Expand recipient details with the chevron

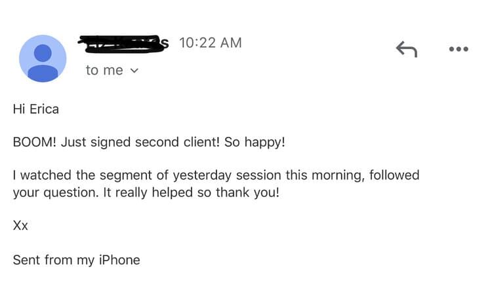coord(134,71)
